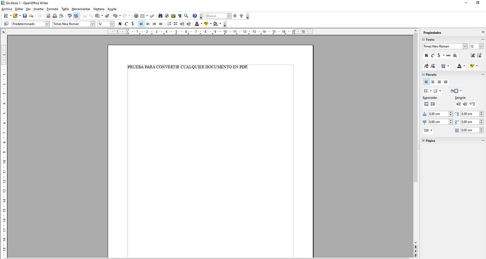Apply bold formatting to text
Viewport: 486px width, 259px height.
click(x=120, y=24)
